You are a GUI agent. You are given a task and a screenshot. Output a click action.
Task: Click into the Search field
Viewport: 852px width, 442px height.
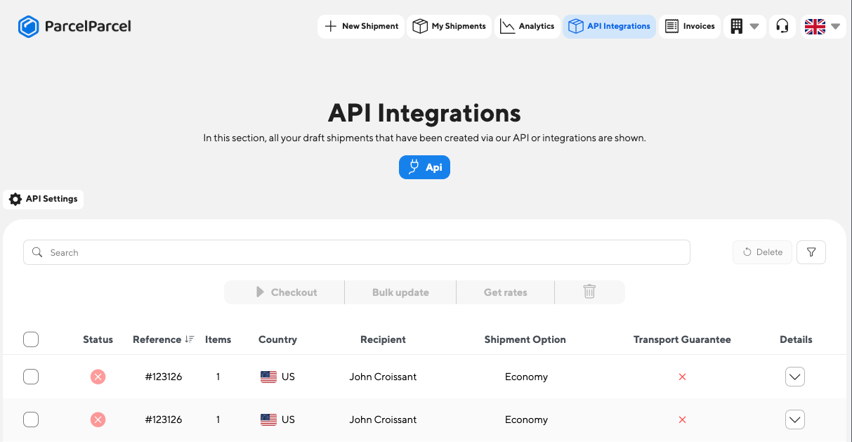coord(357,252)
